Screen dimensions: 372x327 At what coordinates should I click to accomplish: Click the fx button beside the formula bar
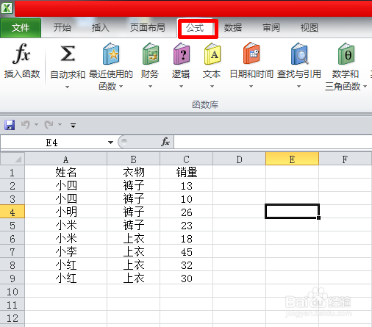[165, 142]
